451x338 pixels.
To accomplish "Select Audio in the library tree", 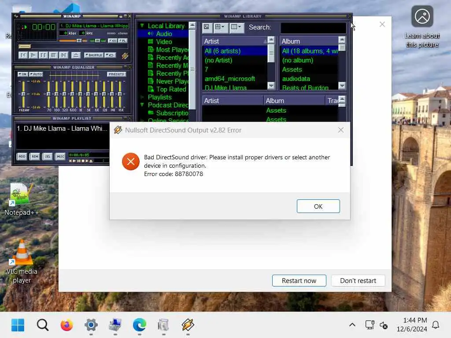I will pyautogui.click(x=164, y=33).
